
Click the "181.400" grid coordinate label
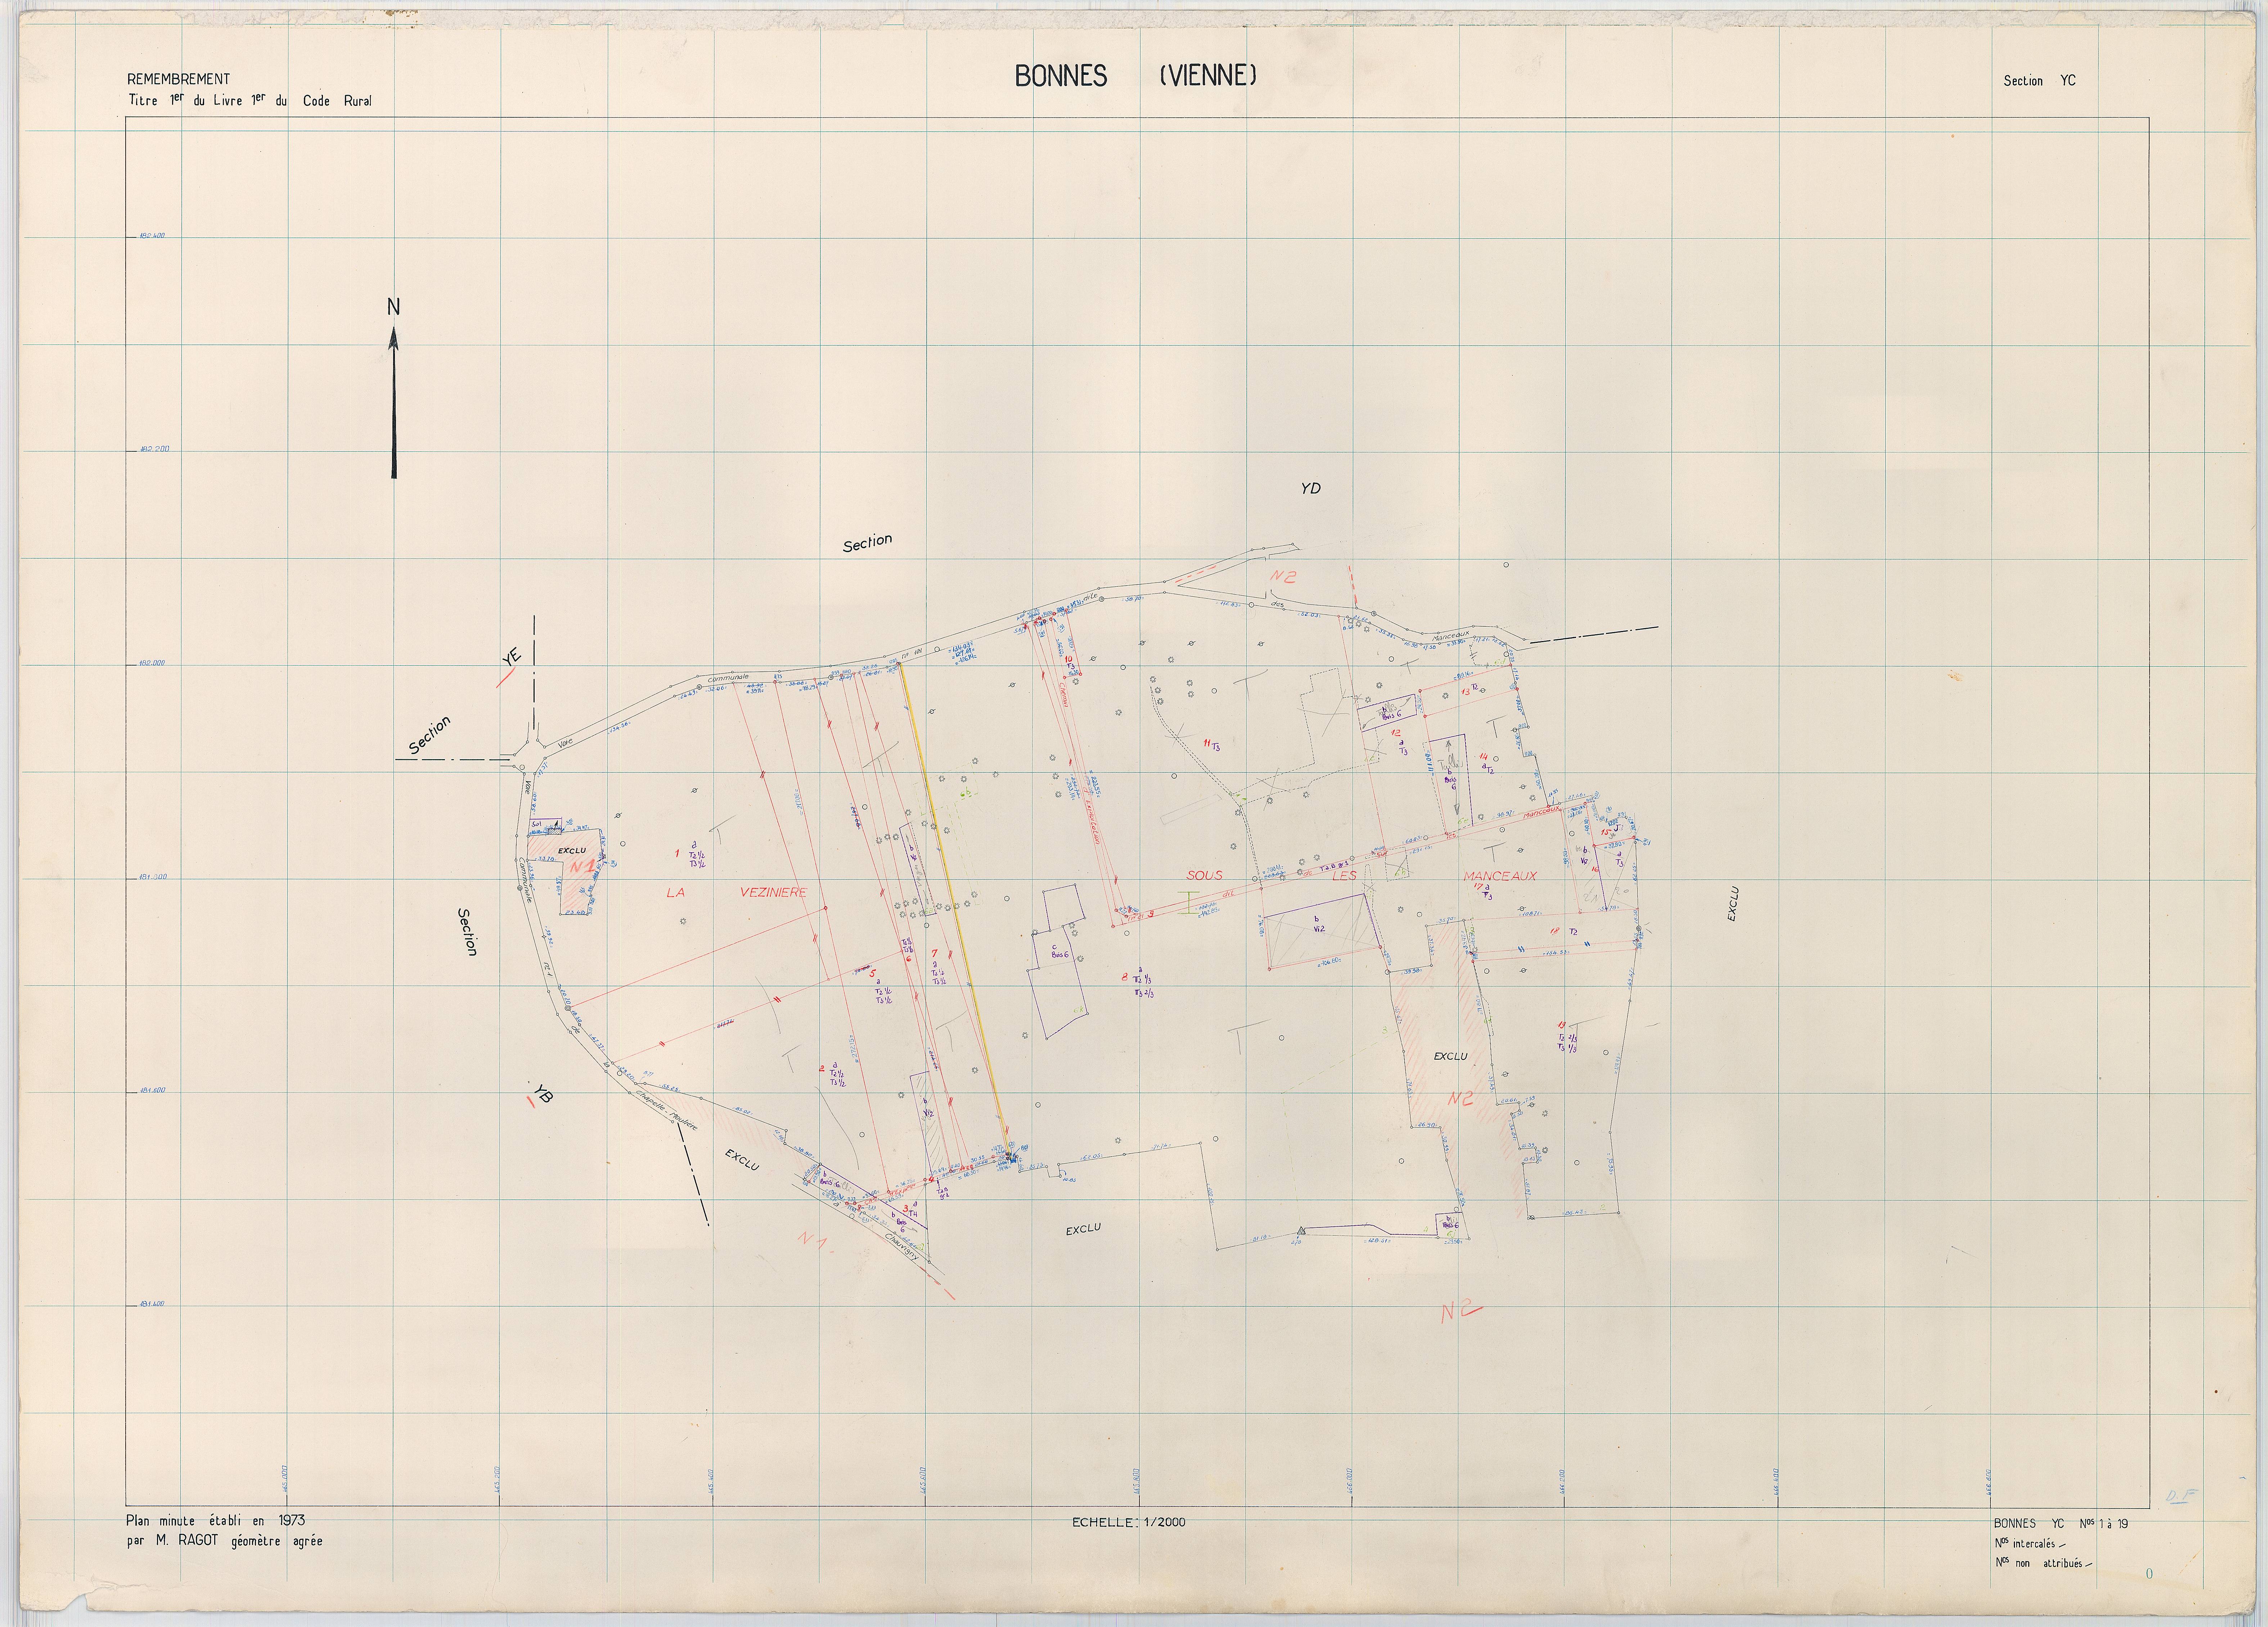pos(152,1304)
